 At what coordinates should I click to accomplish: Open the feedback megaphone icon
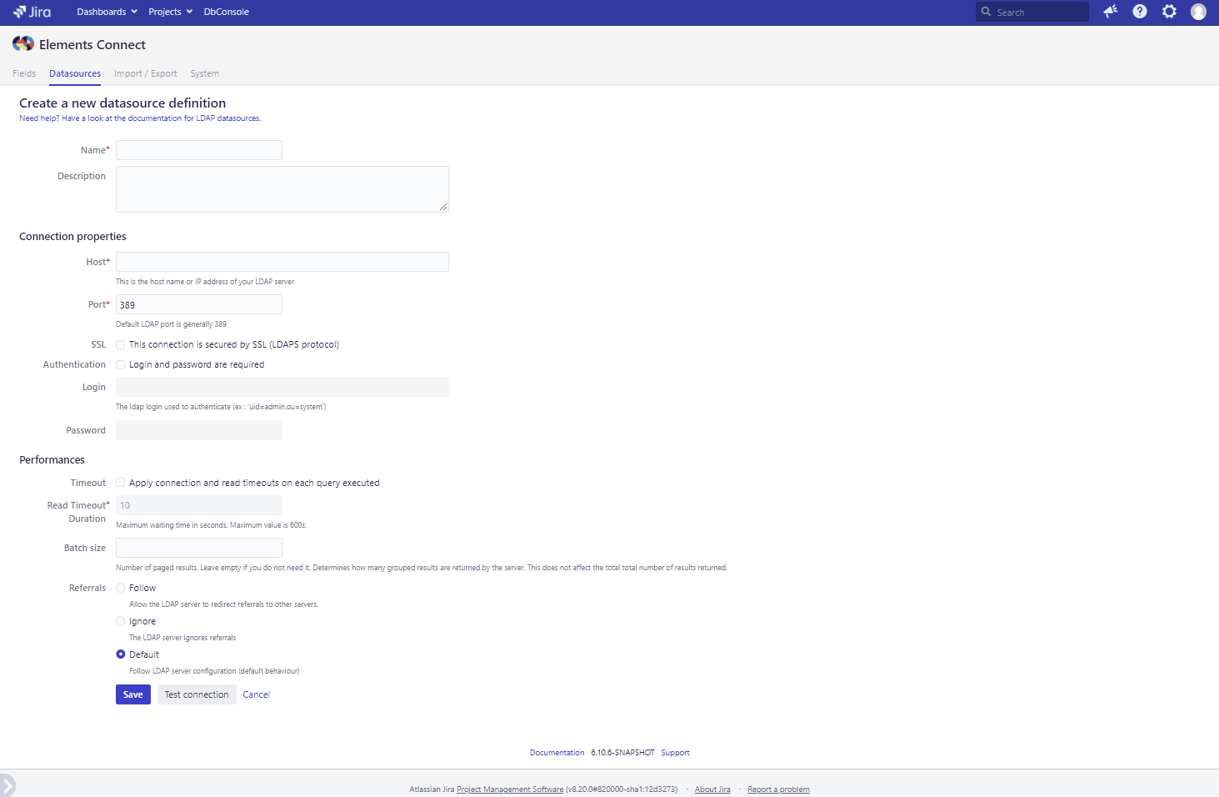1110,12
